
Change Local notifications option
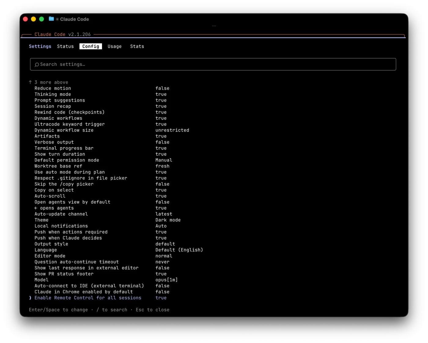coord(101,226)
